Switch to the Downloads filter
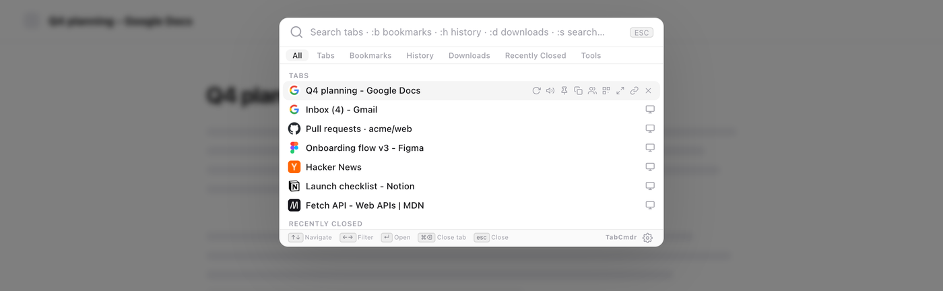 click(x=469, y=55)
